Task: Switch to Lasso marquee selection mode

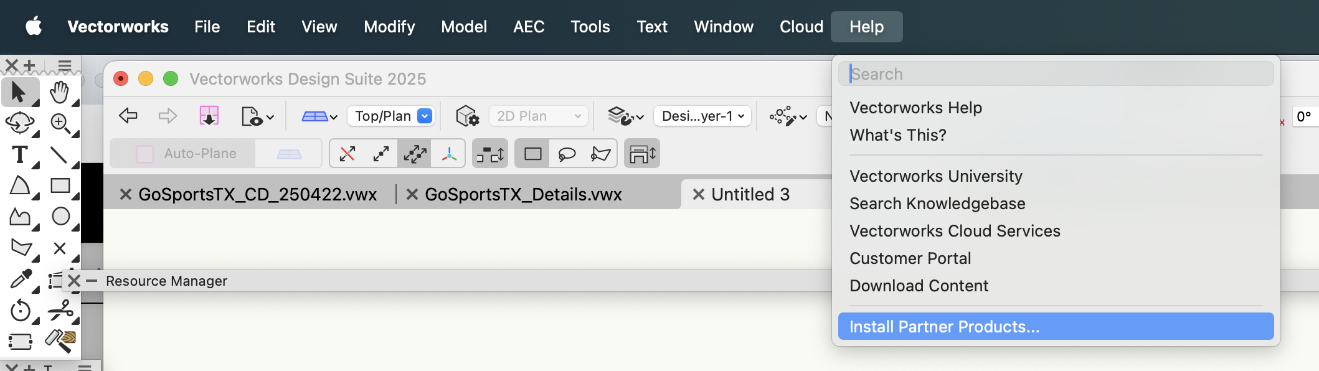Action: (x=567, y=154)
